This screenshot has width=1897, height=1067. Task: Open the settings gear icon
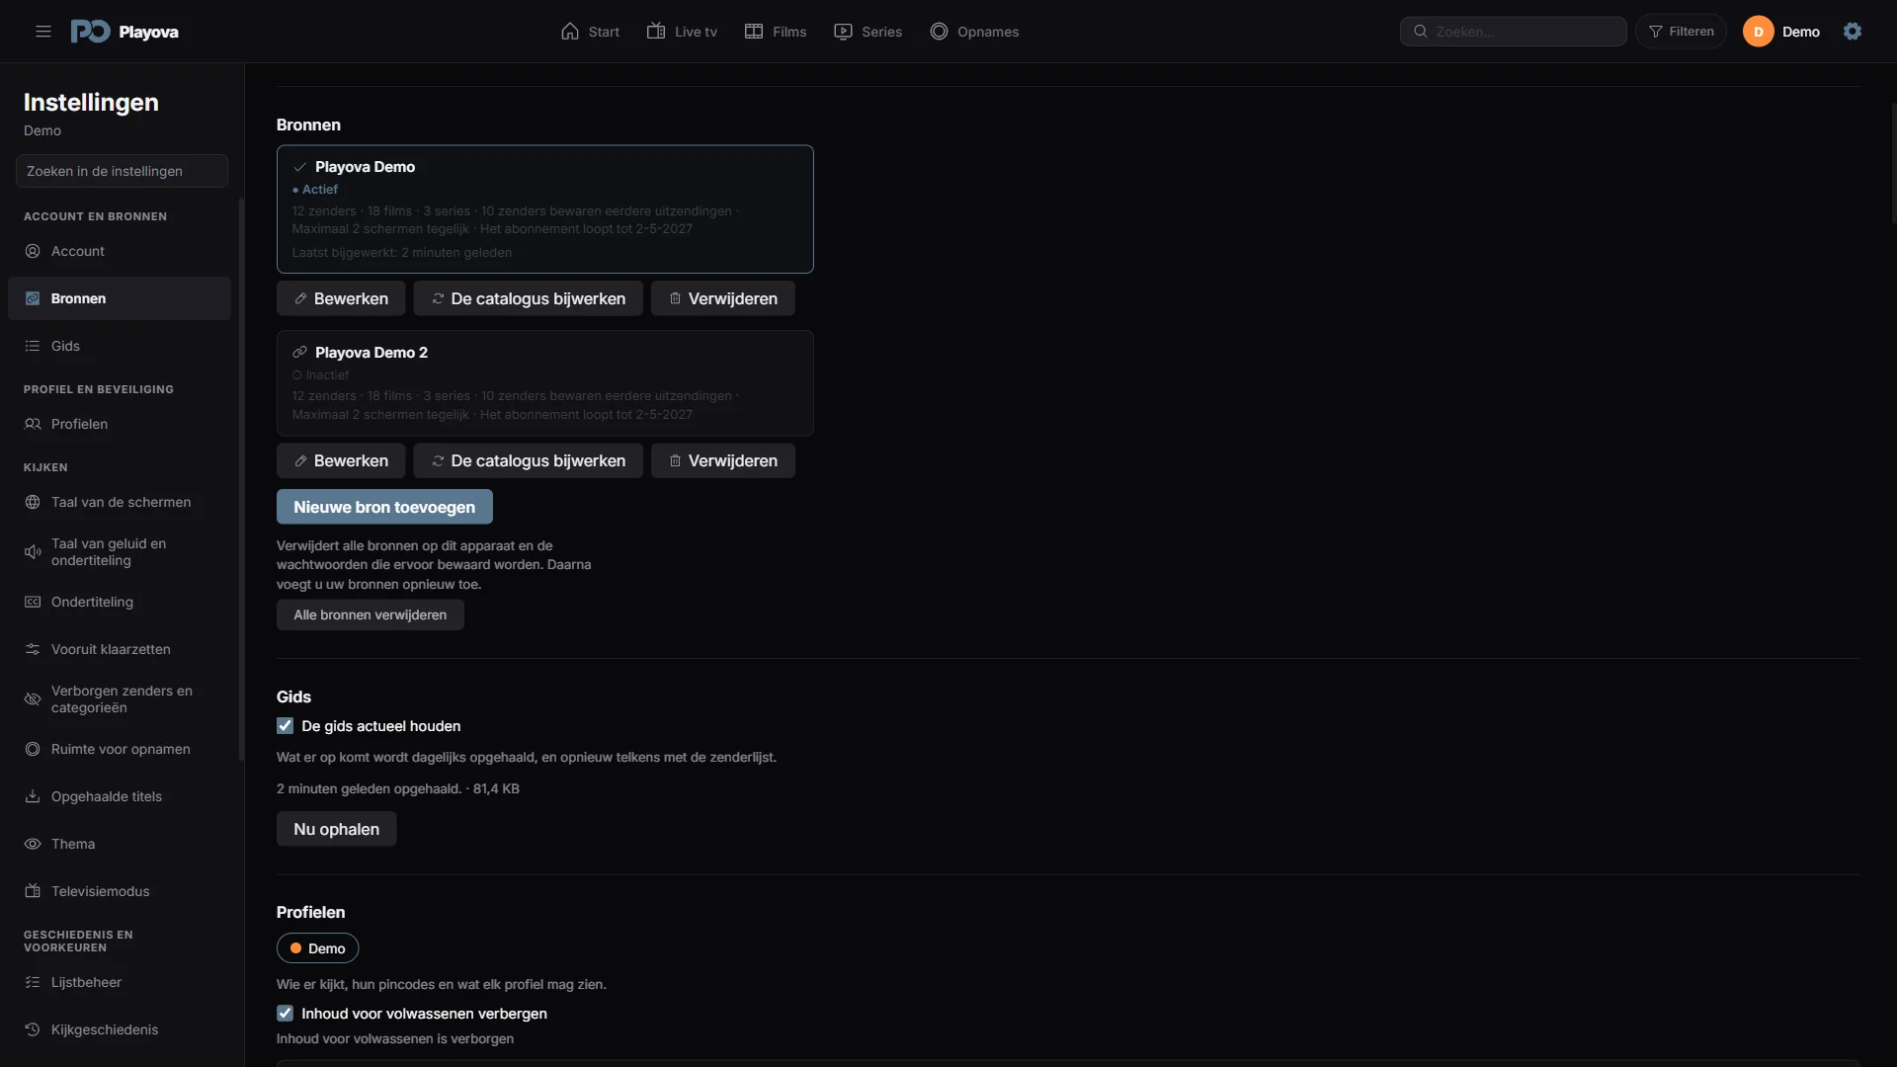pyautogui.click(x=1853, y=32)
